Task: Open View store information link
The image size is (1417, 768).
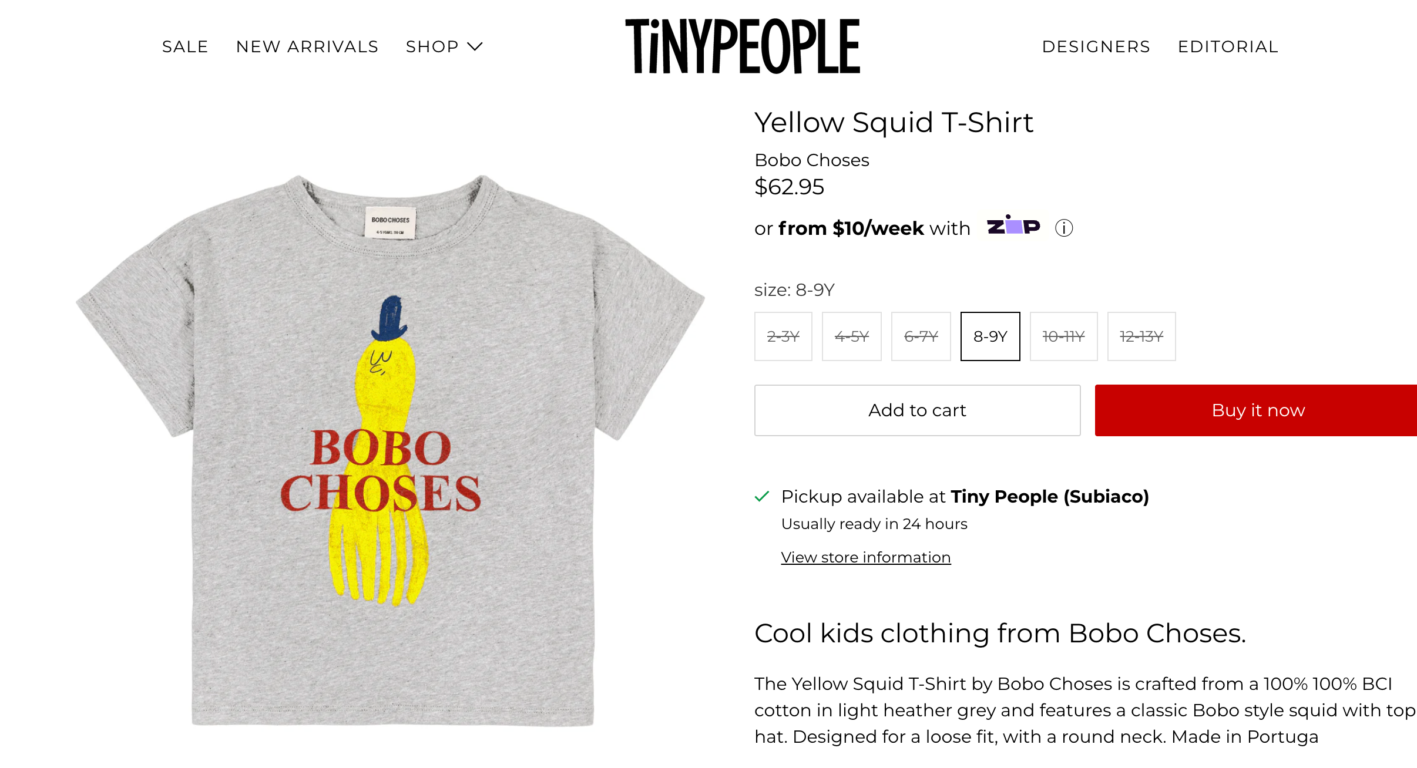Action: tap(865, 557)
